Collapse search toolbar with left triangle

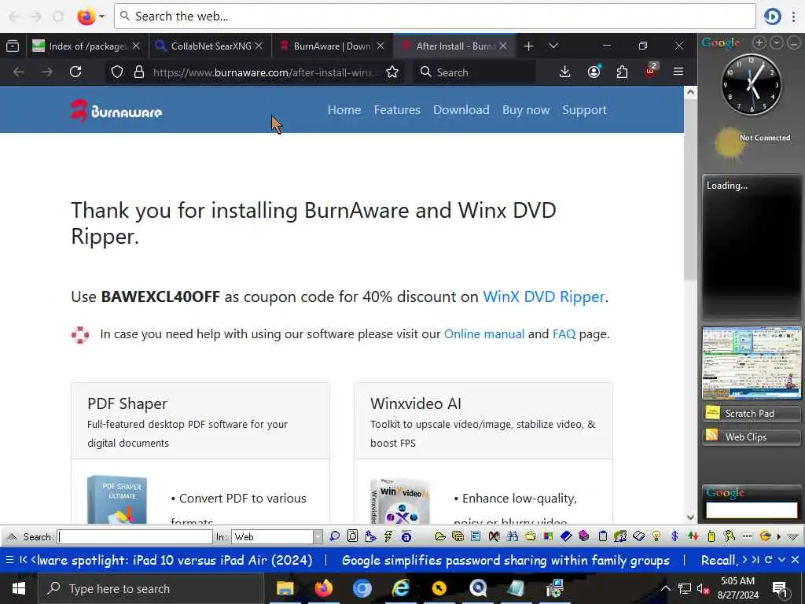[11, 536]
